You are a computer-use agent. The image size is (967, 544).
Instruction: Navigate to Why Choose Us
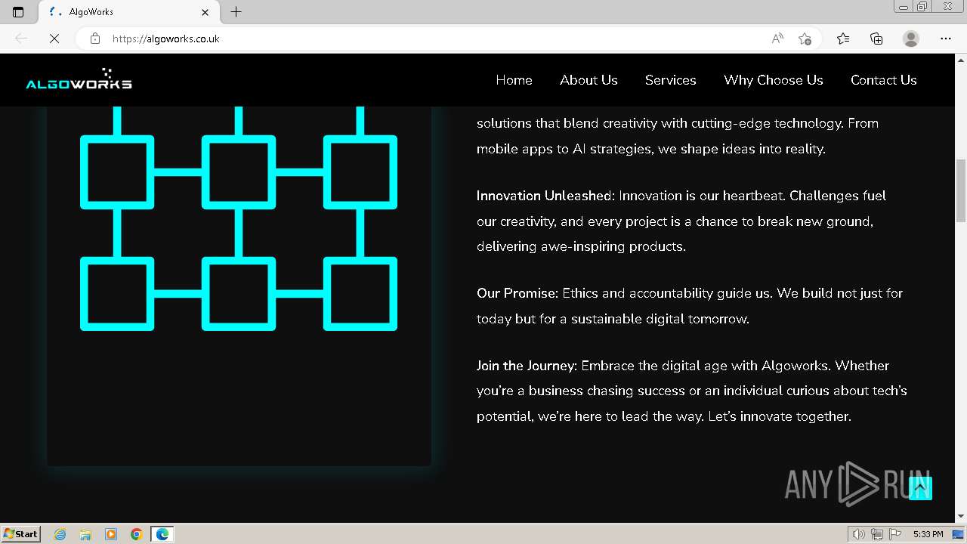[774, 80]
